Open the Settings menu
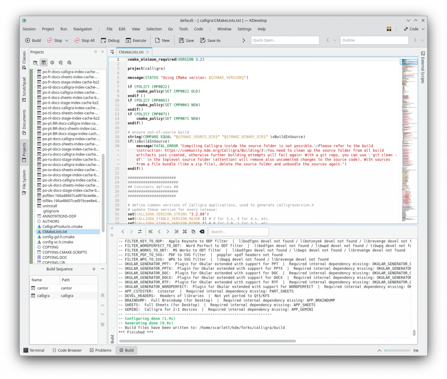The image size is (447, 379). (244, 29)
